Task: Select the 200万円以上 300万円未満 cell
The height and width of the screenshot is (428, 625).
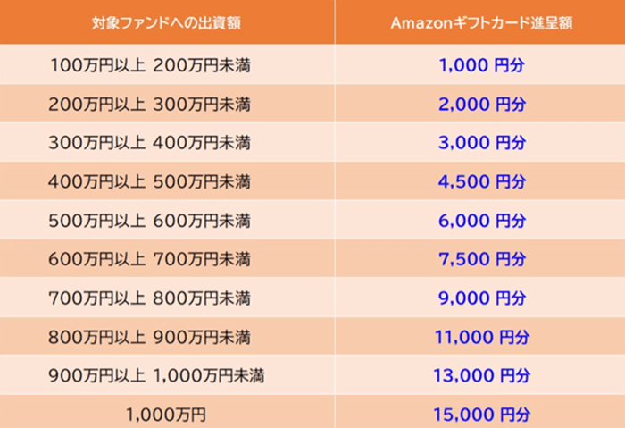Action: 167,104
